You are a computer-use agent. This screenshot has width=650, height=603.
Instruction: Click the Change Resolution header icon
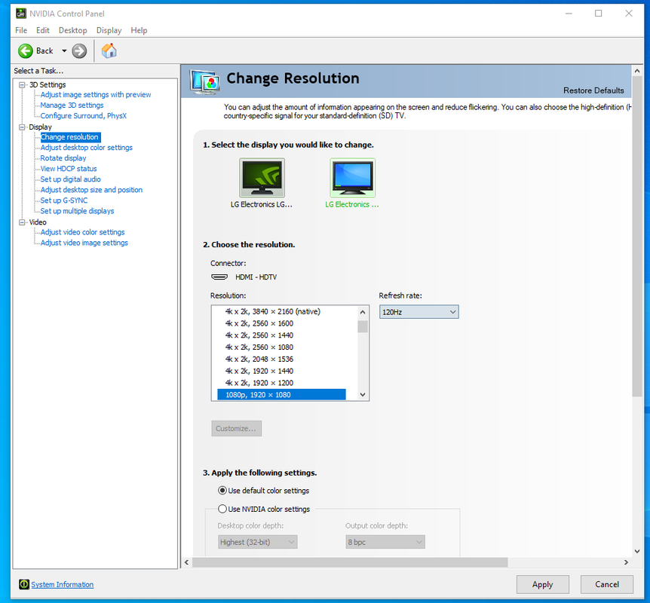coord(204,81)
